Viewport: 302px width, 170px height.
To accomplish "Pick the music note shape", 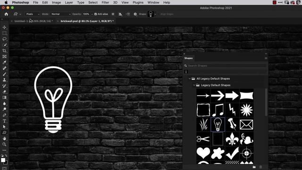I will [x=218, y=110].
